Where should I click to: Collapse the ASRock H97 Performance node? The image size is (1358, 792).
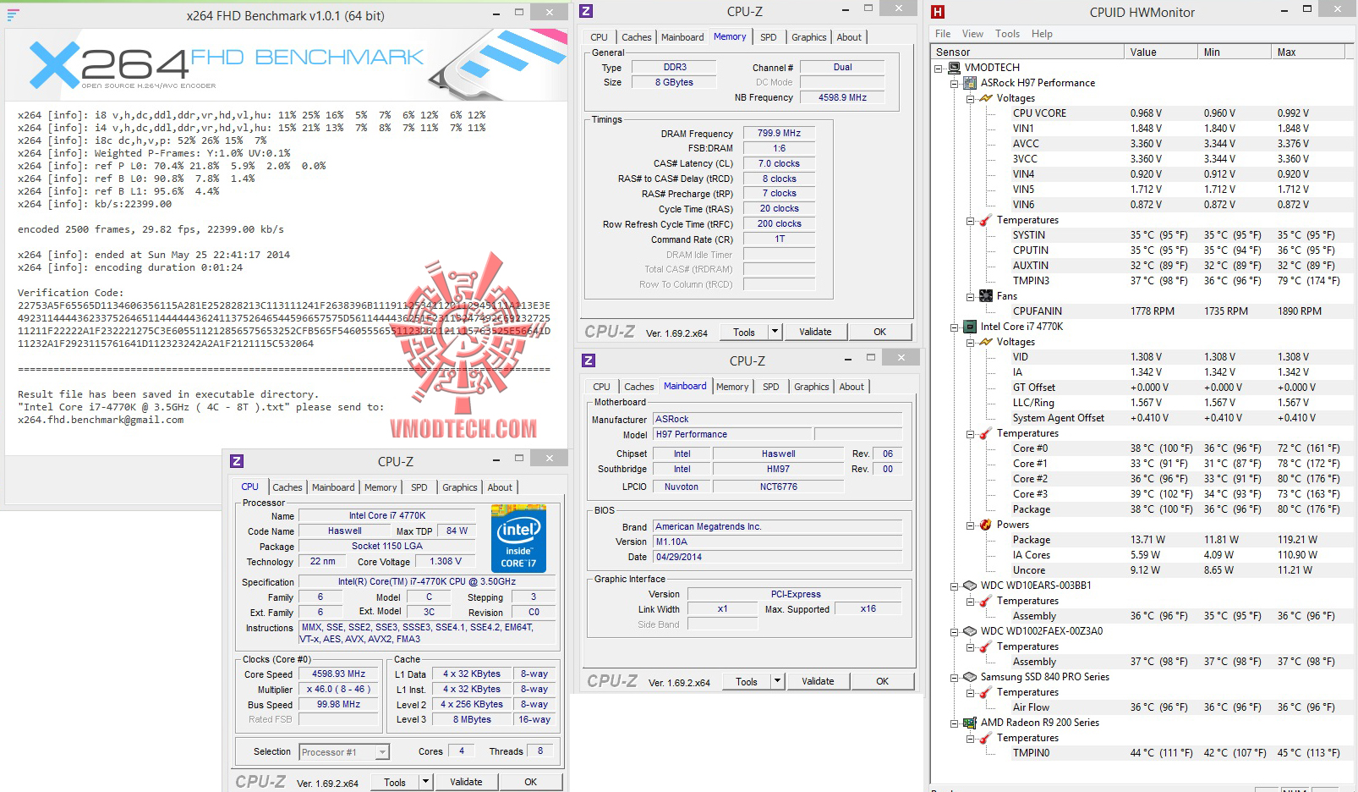955,84
